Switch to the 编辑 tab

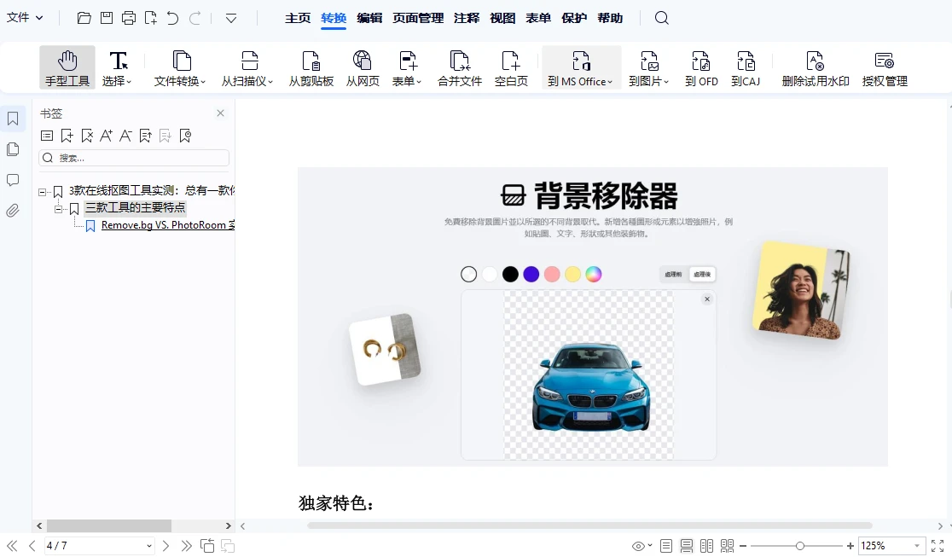369,18
